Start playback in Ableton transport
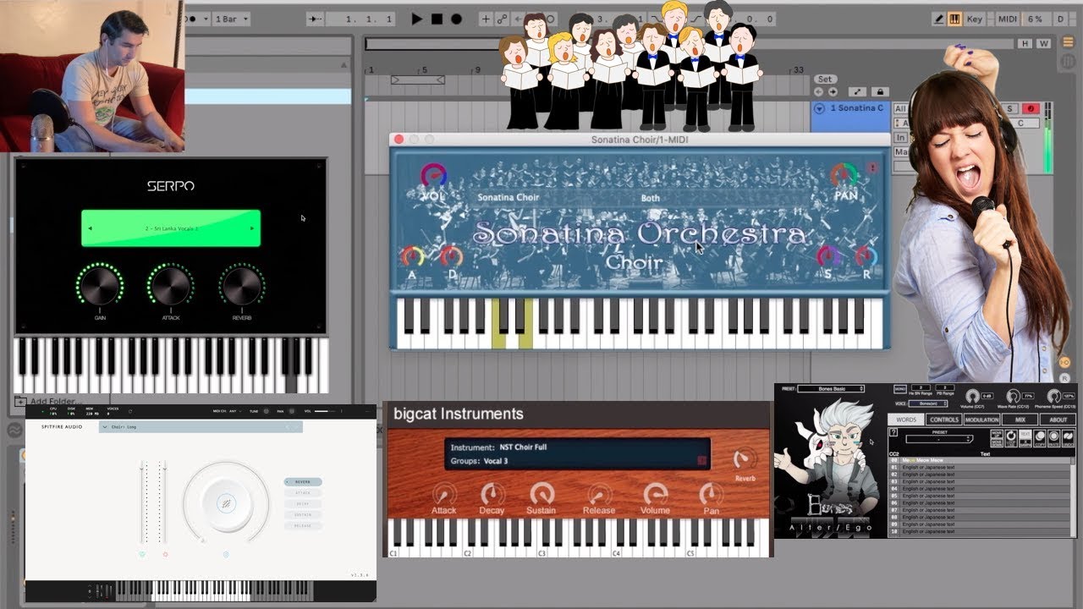Image resolution: width=1083 pixels, height=609 pixels. (x=416, y=19)
